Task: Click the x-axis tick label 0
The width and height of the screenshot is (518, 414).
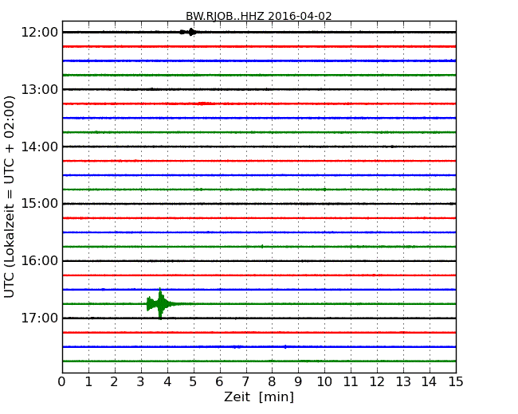Action: pos(62,382)
